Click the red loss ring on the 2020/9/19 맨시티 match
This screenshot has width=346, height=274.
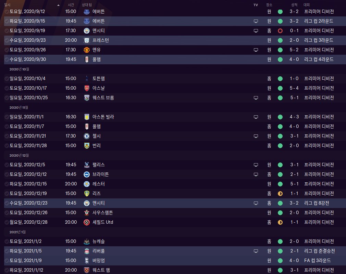[x=280, y=30]
